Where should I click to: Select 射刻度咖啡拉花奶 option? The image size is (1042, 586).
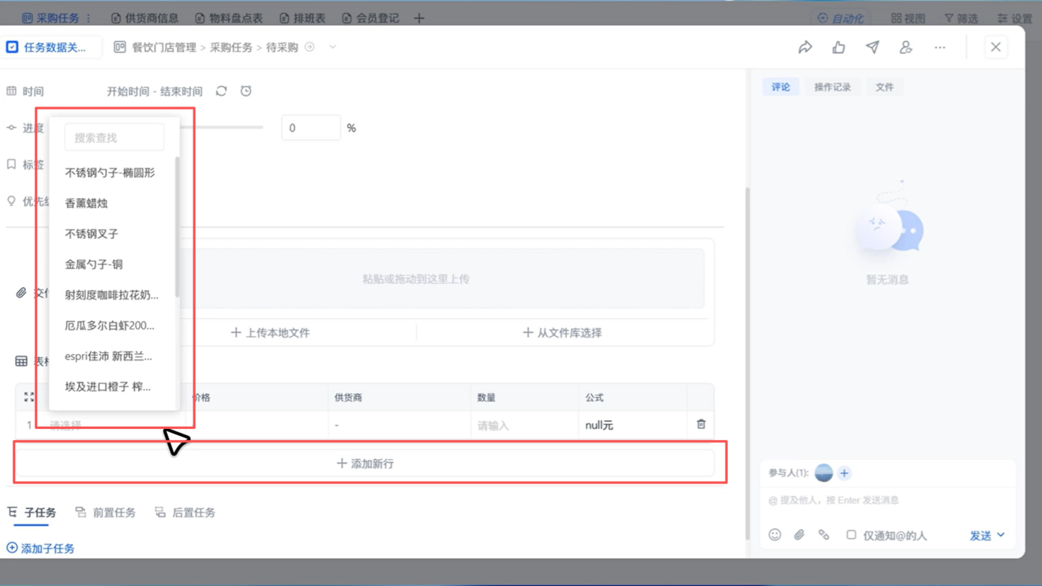111,295
